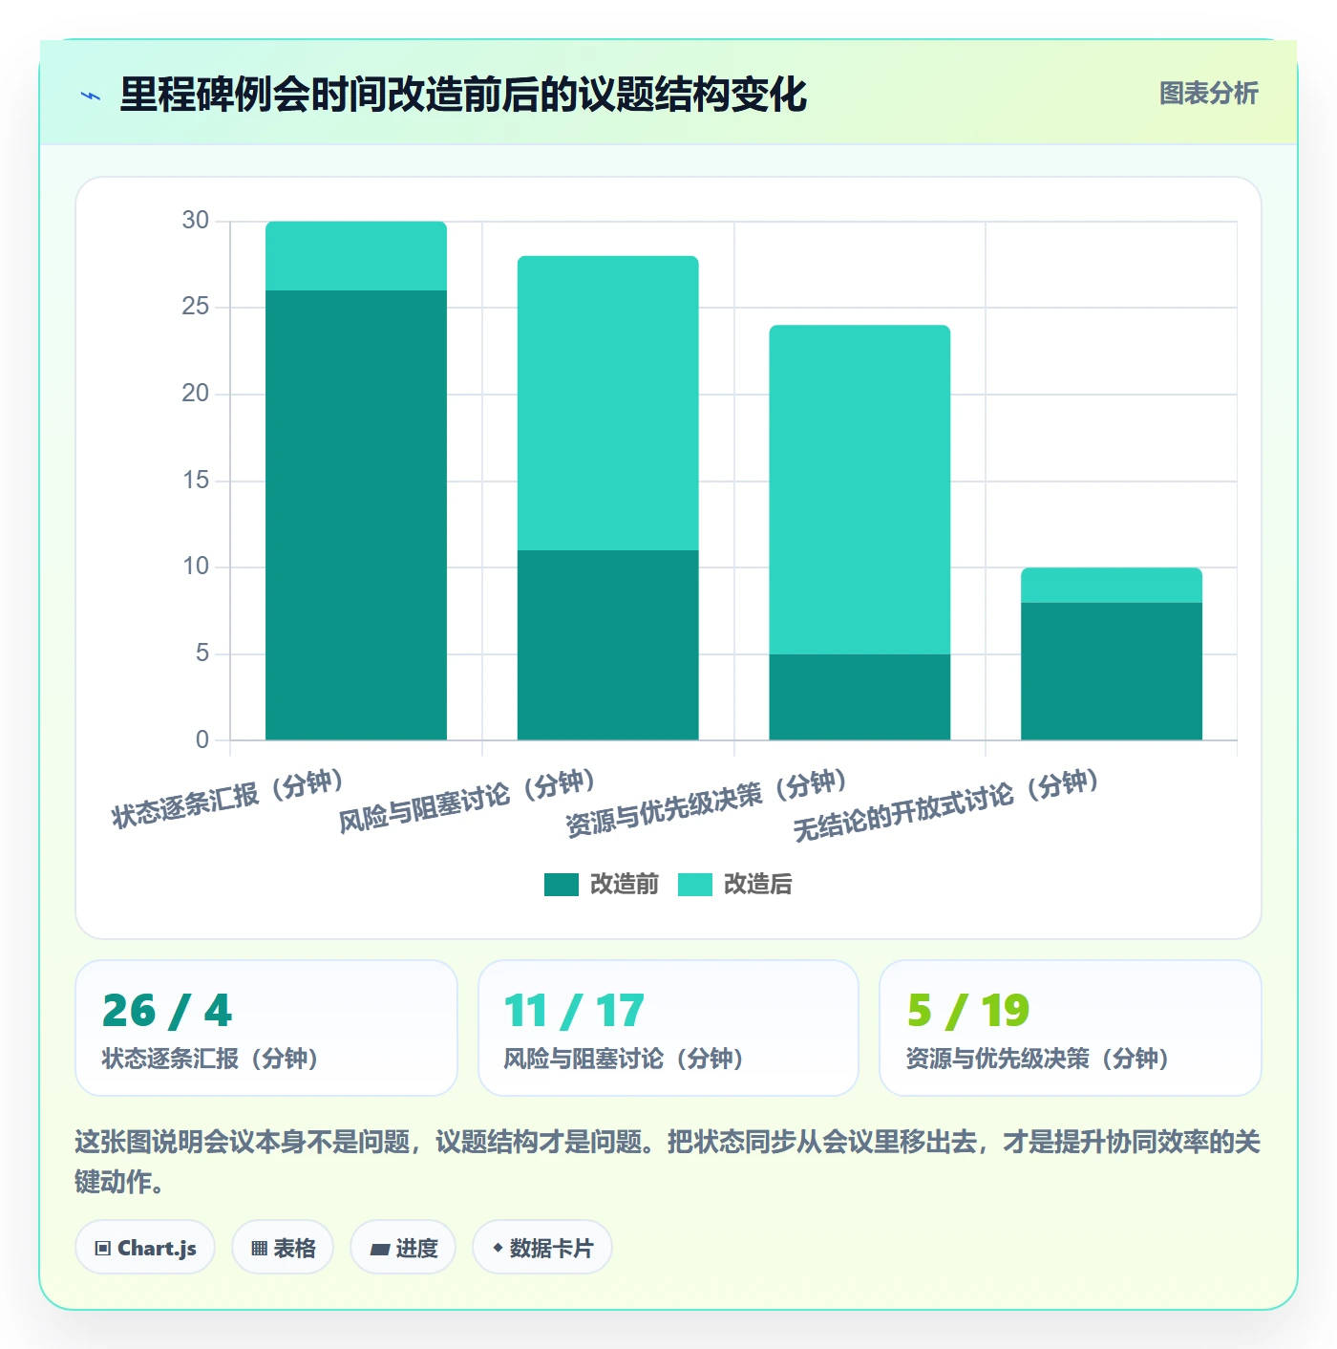Toggle the 改造后 legend entry

tap(735, 885)
